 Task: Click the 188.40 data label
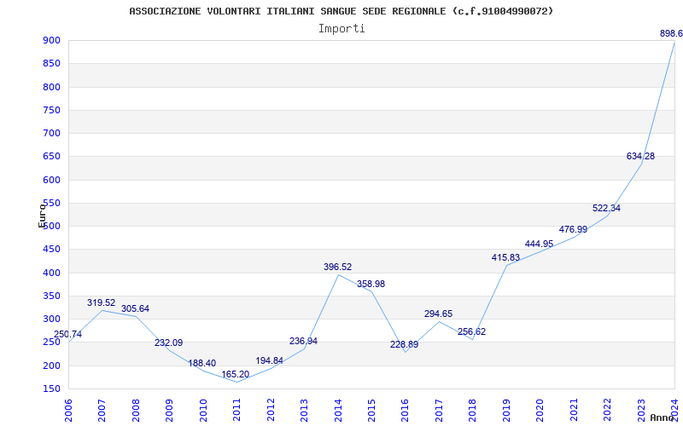[x=201, y=363]
